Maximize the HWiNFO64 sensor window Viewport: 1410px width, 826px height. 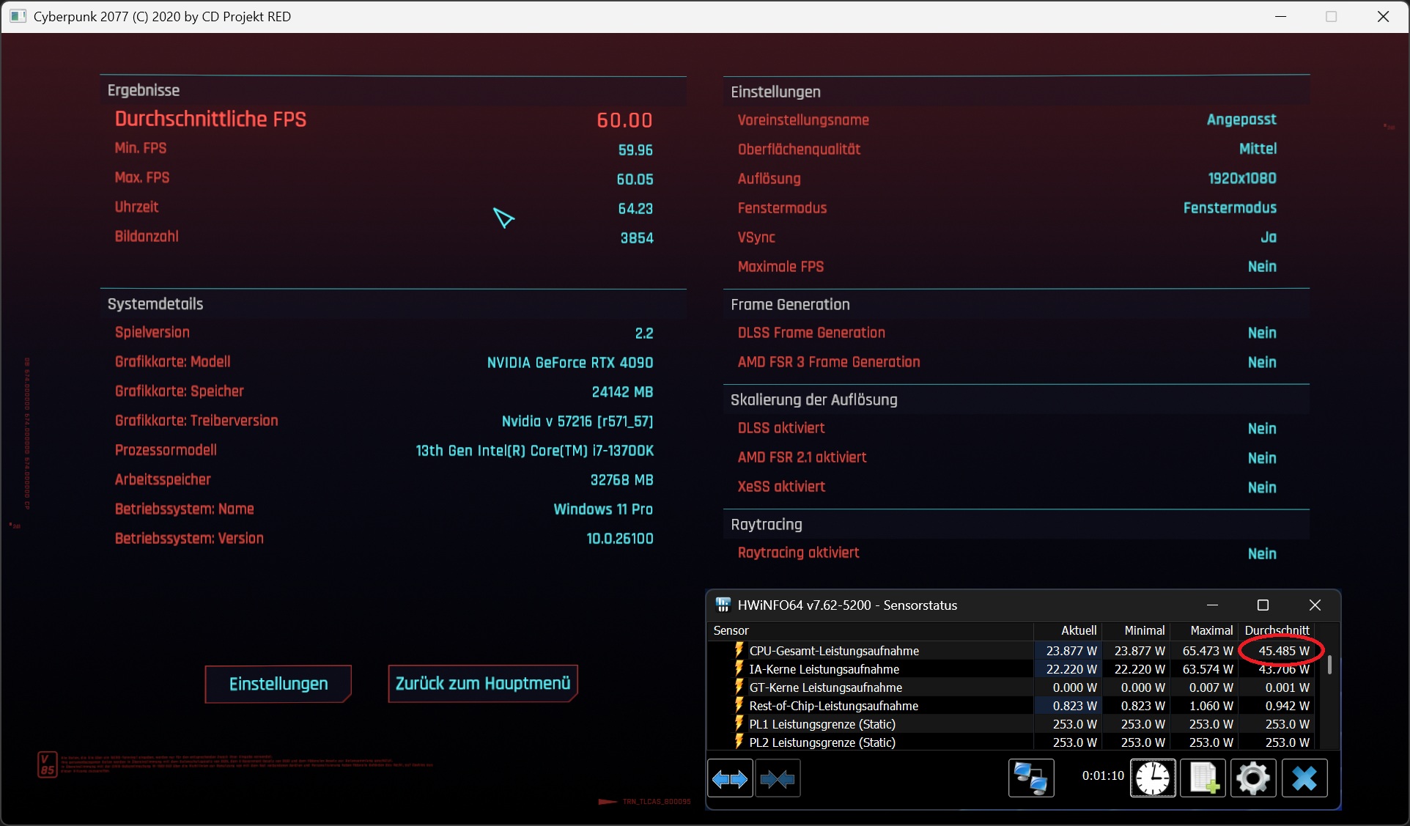(x=1263, y=605)
